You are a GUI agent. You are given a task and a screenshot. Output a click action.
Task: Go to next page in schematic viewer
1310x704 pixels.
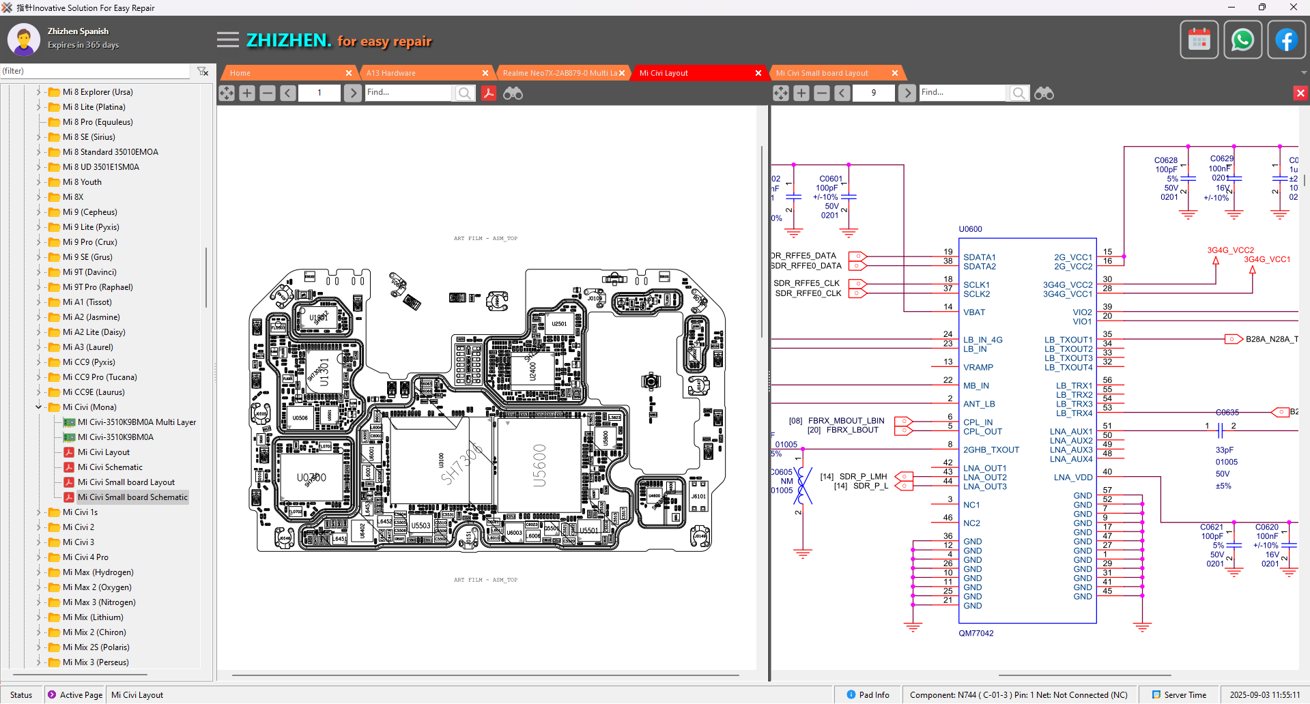[x=907, y=93]
